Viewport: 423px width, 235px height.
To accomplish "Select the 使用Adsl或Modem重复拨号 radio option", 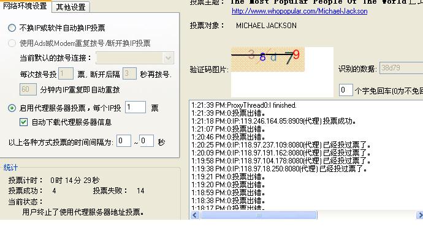I will [x=12, y=43].
